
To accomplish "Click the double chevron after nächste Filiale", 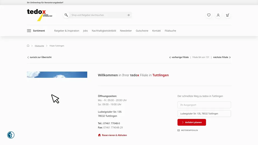I will (x=230, y=57).
